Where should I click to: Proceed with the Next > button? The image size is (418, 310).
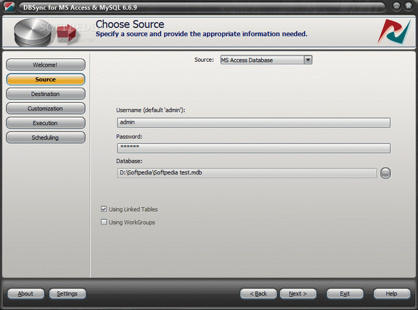tap(298, 293)
